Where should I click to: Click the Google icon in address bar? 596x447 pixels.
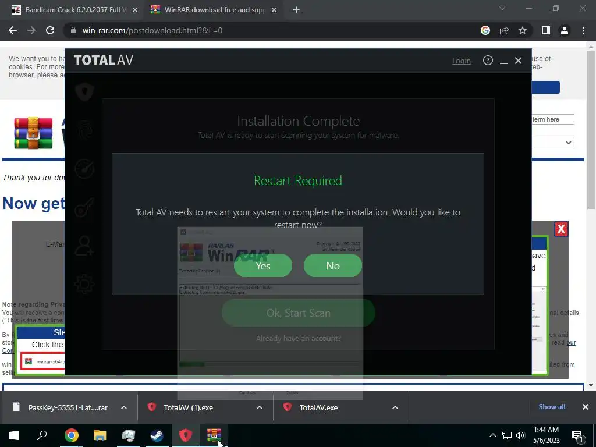coord(485,30)
